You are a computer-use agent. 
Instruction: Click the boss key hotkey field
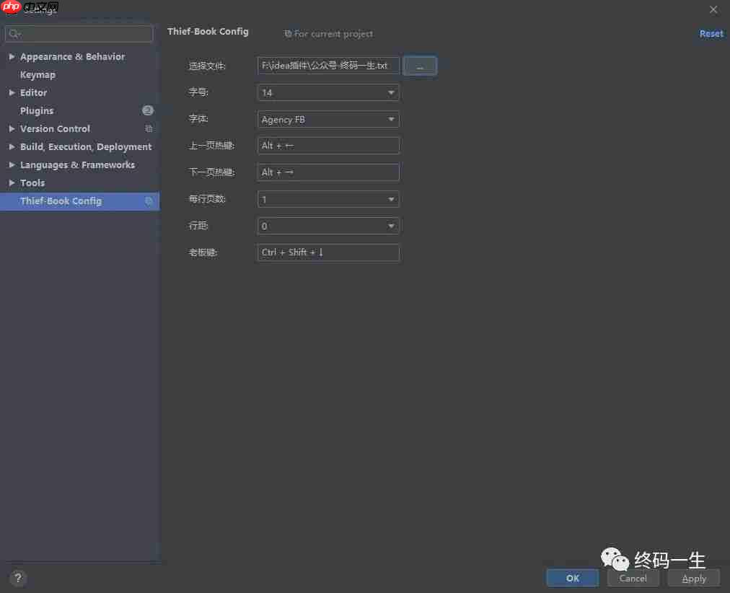(328, 252)
